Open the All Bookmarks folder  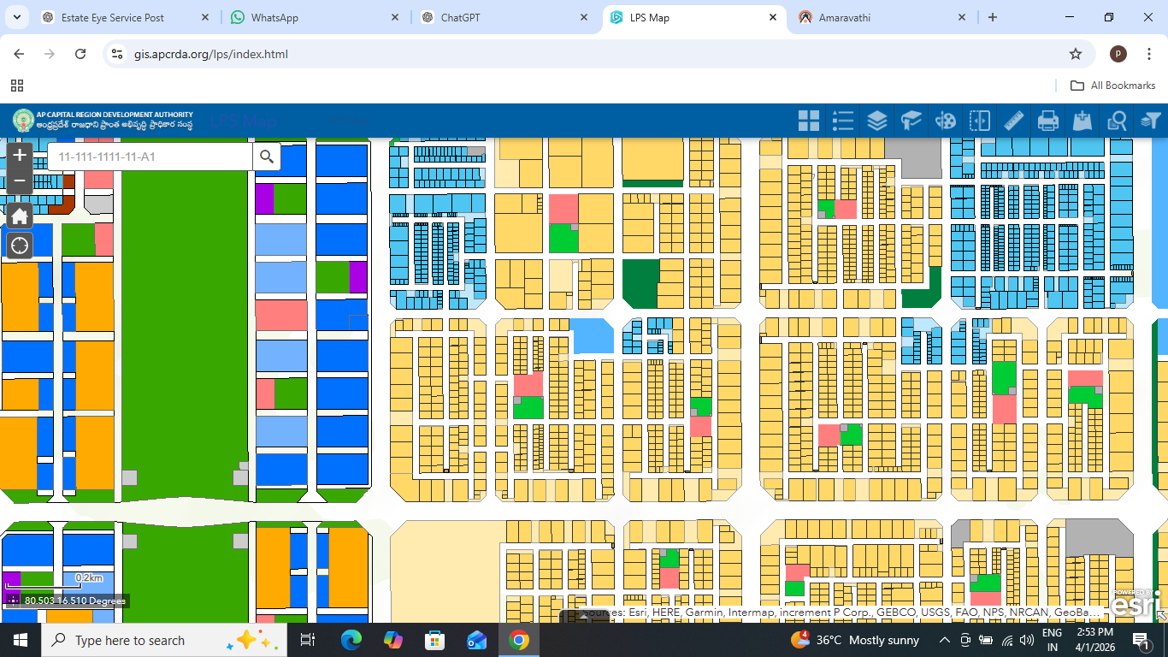click(x=1113, y=86)
